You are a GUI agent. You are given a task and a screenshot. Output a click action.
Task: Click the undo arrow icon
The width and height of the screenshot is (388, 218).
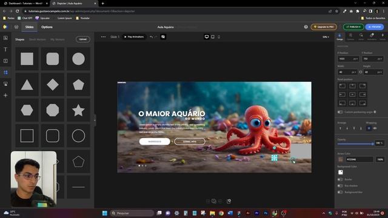point(151,37)
